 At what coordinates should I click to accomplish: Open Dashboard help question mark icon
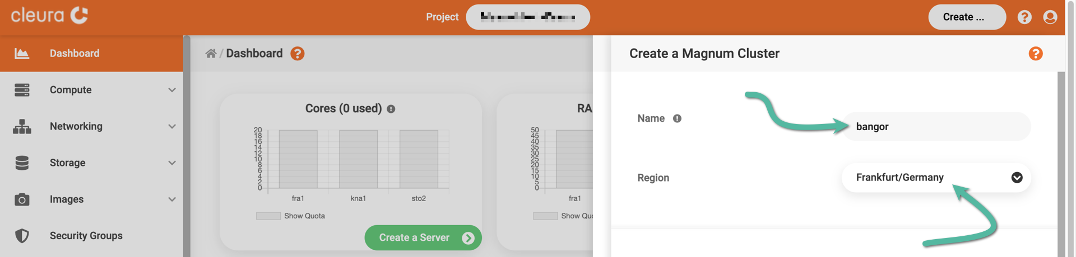tap(297, 54)
